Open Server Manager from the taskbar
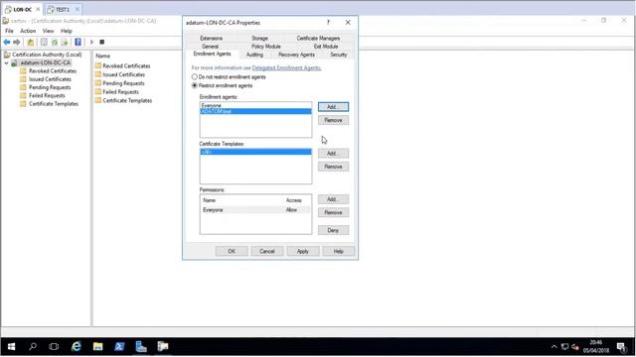The width and height of the screenshot is (636, 357). [x=141, y=346]
